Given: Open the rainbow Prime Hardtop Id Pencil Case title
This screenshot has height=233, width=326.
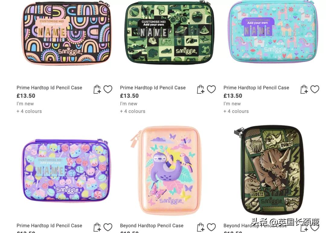Looking at the screenshot, I should point(49,88).
